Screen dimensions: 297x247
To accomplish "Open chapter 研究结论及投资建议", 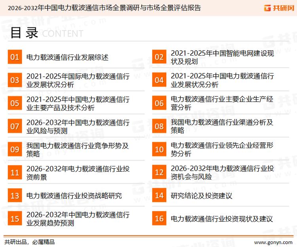I will 201,196.
